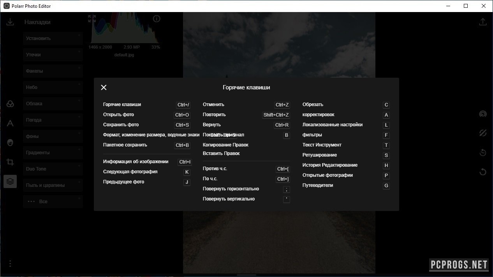Open the face retouch tool icon
The height and width of the screenshot is (277, 493).
click(x=10, y=143)
